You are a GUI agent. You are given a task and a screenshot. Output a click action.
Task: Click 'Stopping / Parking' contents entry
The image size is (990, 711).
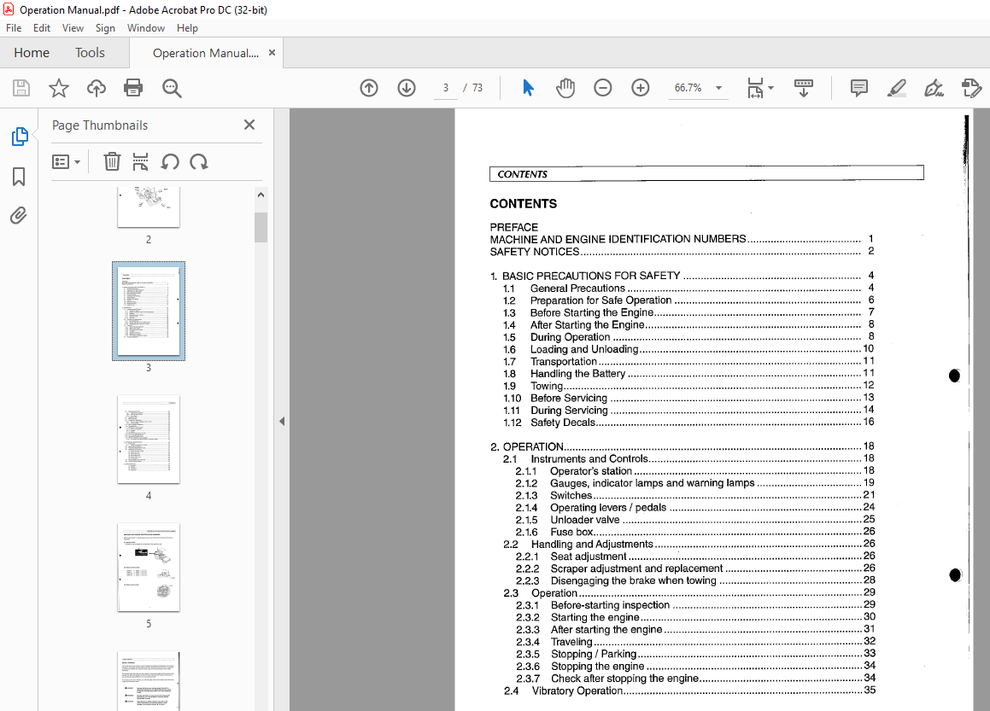tap(594, 654)
